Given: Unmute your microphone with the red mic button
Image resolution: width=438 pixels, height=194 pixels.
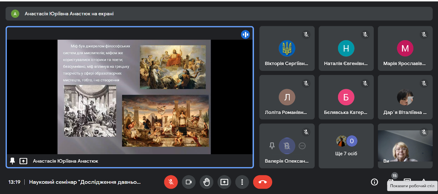Looking at the screenshot, I should (171, 182).
